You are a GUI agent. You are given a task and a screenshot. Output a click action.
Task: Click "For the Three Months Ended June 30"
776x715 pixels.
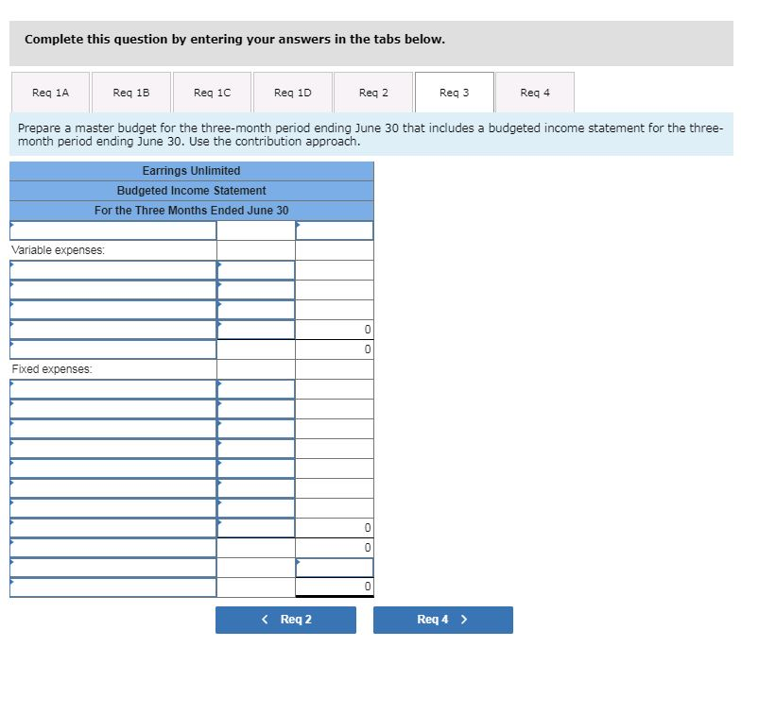pyautogui.click(x=192, y=210)
